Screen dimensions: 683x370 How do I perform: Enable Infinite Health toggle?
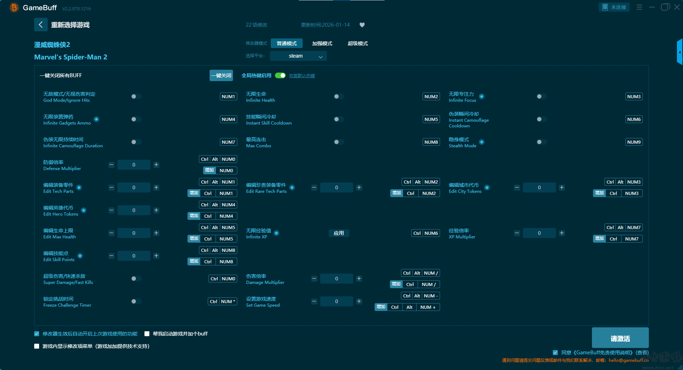pyautogui.click(x=339, y=96)
